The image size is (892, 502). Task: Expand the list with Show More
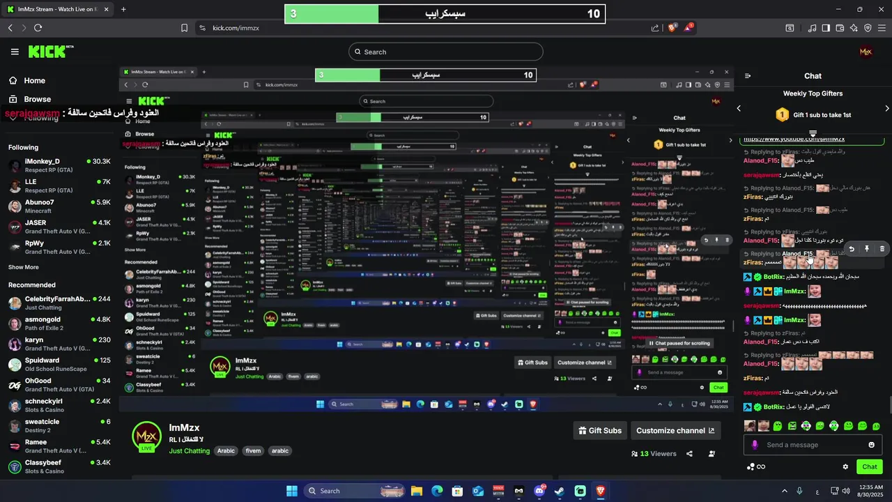click(23, 267)
